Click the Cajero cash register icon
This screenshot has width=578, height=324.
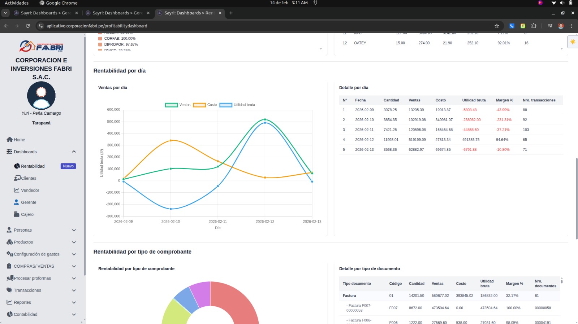click(17, 214)
